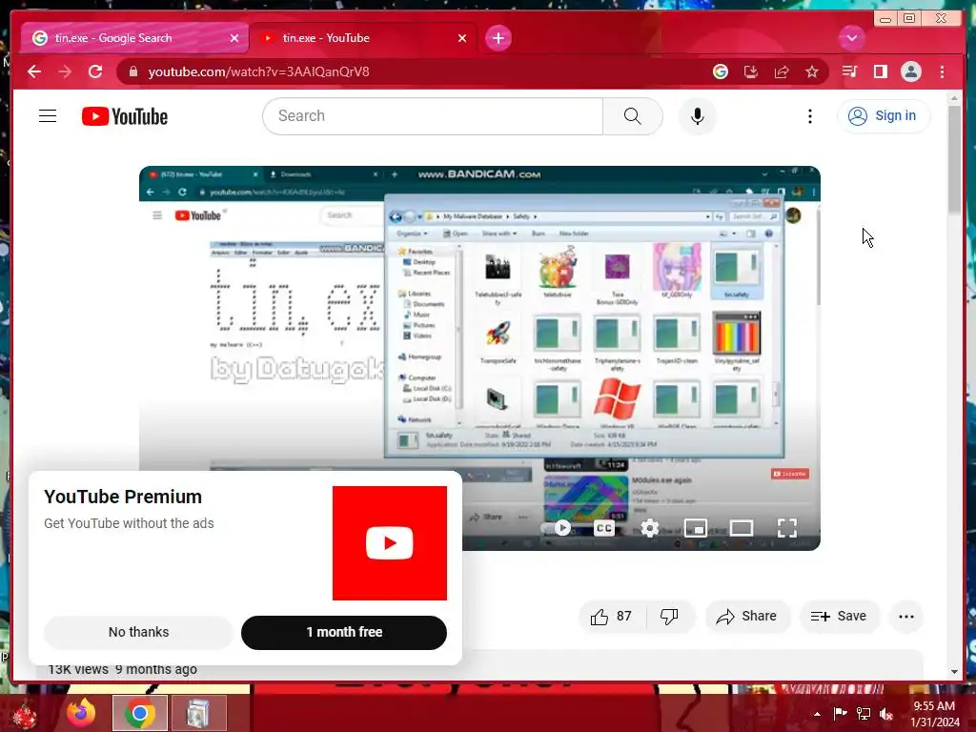The height and width of the screenshot is (732, 976).
Task: Accept the 1 month free offer
Action: (x=343, y=633)
